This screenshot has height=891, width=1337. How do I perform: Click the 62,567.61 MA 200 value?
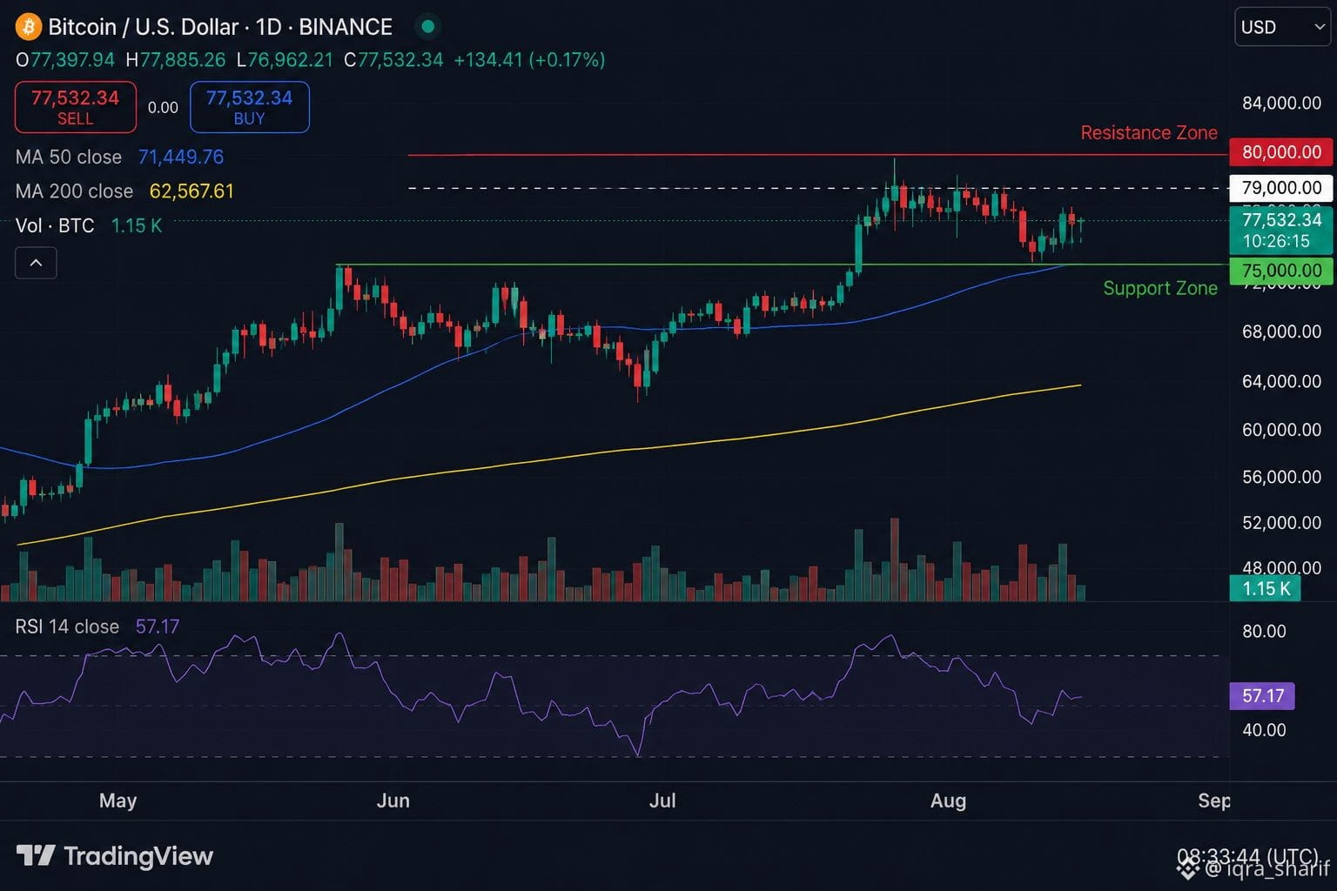coord(191,191)
